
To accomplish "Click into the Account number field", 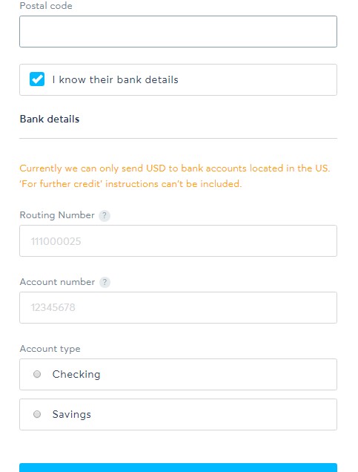I will tap(178, 308).
